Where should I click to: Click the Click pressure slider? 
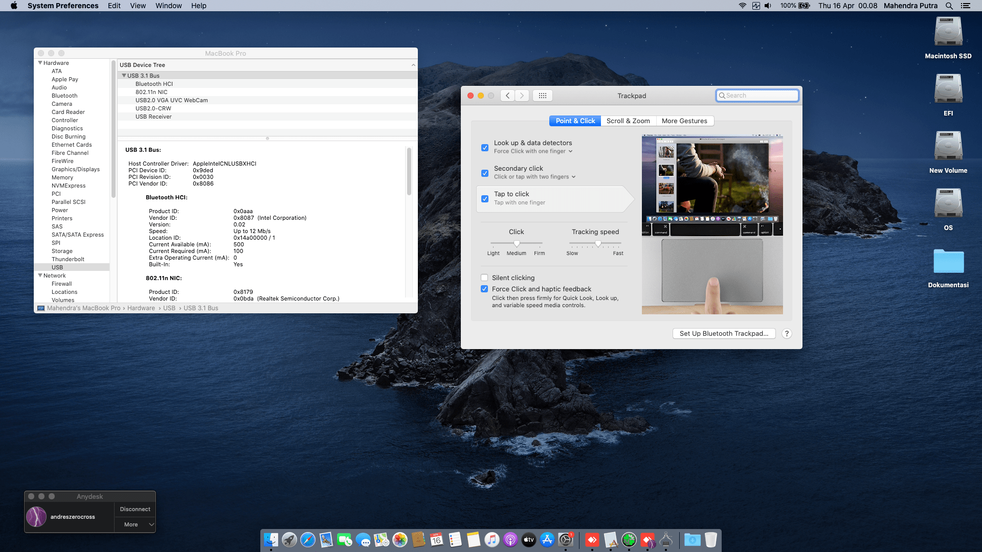click(x=517, y=243)
